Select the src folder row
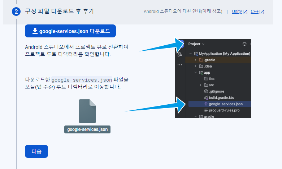The height and width of the screenshot is (169, 282). click(218, 85)
